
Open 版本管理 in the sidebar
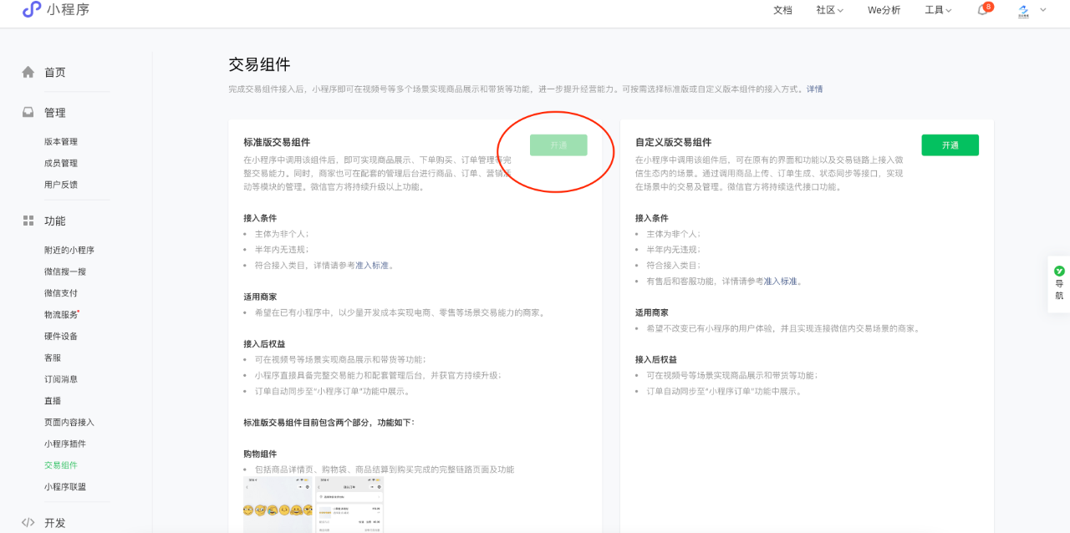61,141
